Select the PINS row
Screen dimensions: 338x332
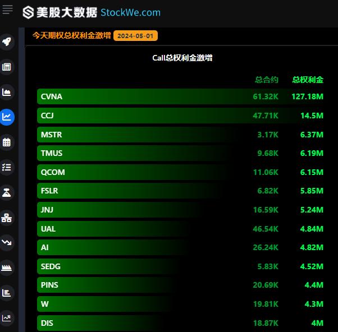180,285
